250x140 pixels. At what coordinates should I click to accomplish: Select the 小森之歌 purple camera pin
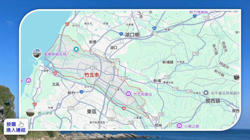(179, 126)
